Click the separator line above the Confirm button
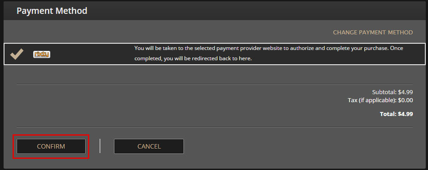The height and width of the screenshot is (170, 428). 214,127
